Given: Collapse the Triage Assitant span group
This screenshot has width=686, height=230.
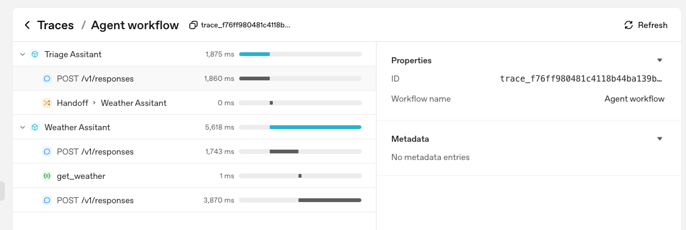Looking at the screenshot, I should 23,54.
